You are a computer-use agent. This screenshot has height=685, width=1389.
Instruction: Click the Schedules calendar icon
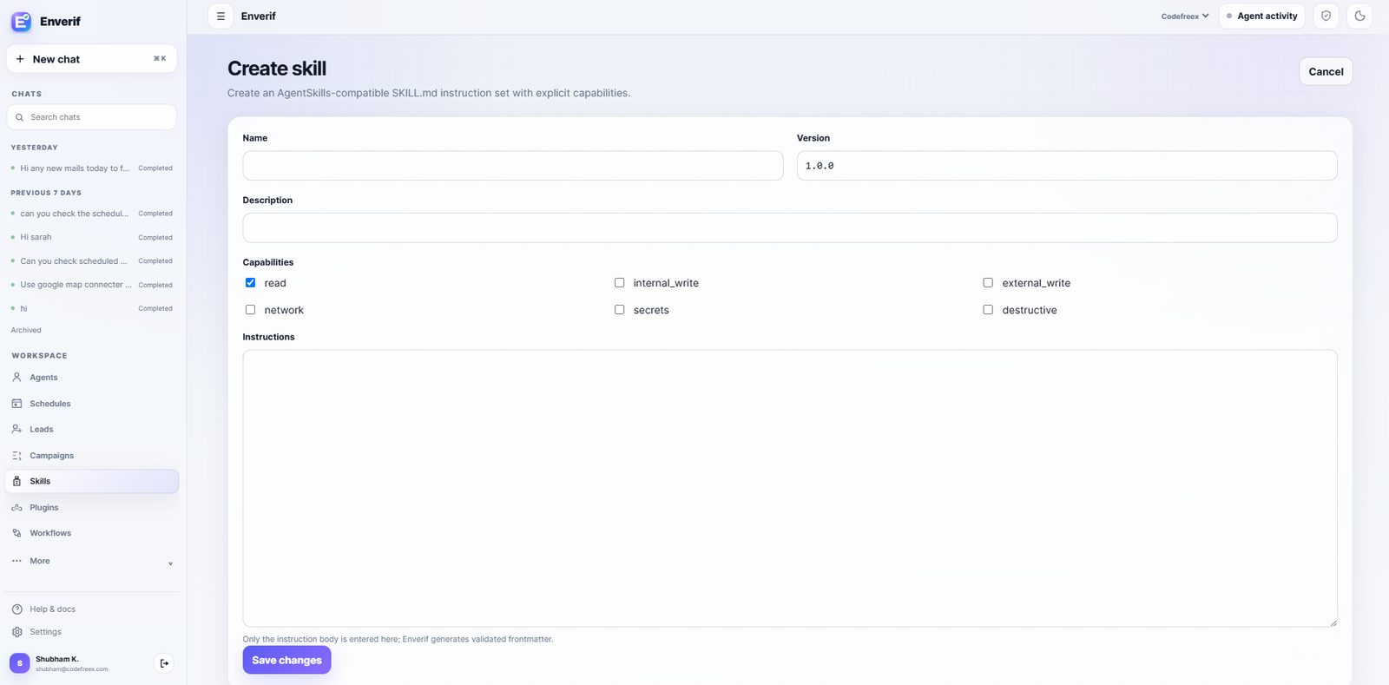(x=16, y=404)
